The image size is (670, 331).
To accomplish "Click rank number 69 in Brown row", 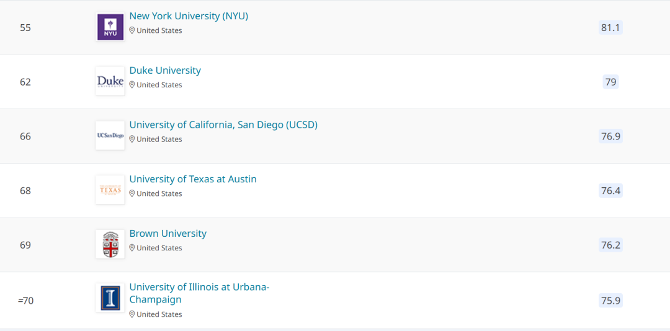I will [25, 245].
